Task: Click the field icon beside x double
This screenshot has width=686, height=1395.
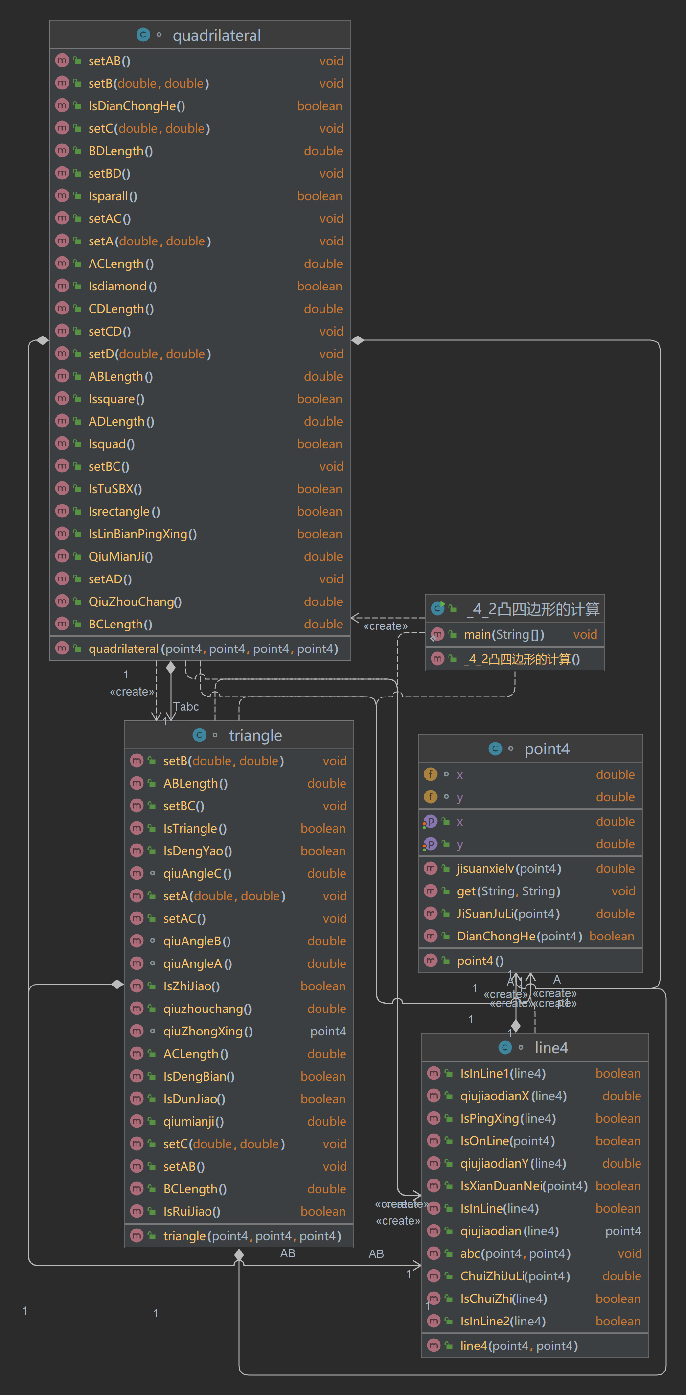Action: pos(431,774)
